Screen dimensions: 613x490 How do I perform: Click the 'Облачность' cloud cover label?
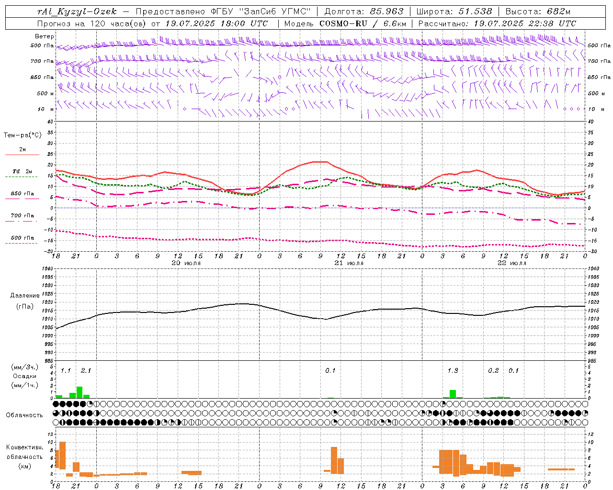[24, 415]
